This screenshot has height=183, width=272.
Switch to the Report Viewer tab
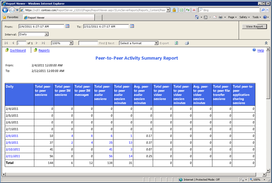point(37,18)
